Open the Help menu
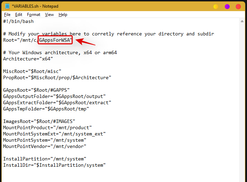 [63, 15]
